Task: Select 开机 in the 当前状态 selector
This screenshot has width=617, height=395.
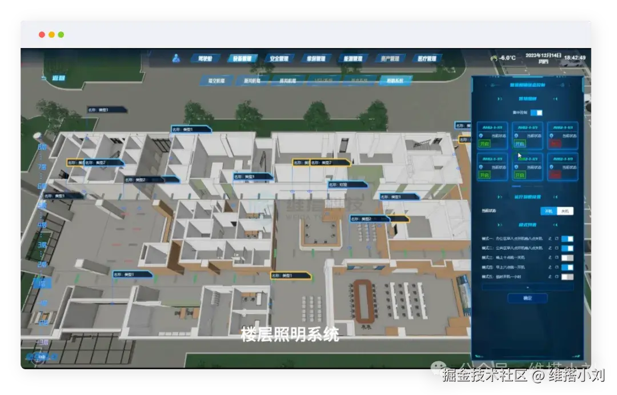Action: tap(548, 211)
